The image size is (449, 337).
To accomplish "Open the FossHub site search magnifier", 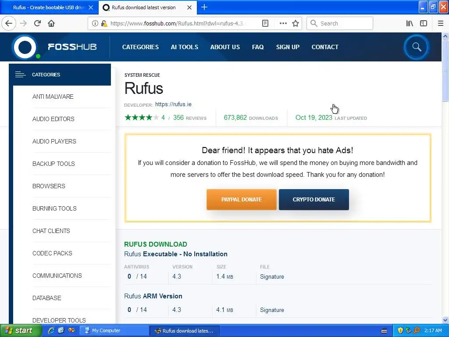I will click(x=417, y=47).
